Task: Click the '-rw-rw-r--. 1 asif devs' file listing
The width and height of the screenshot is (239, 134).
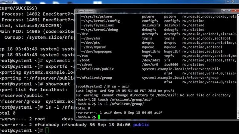Action: 119,113
